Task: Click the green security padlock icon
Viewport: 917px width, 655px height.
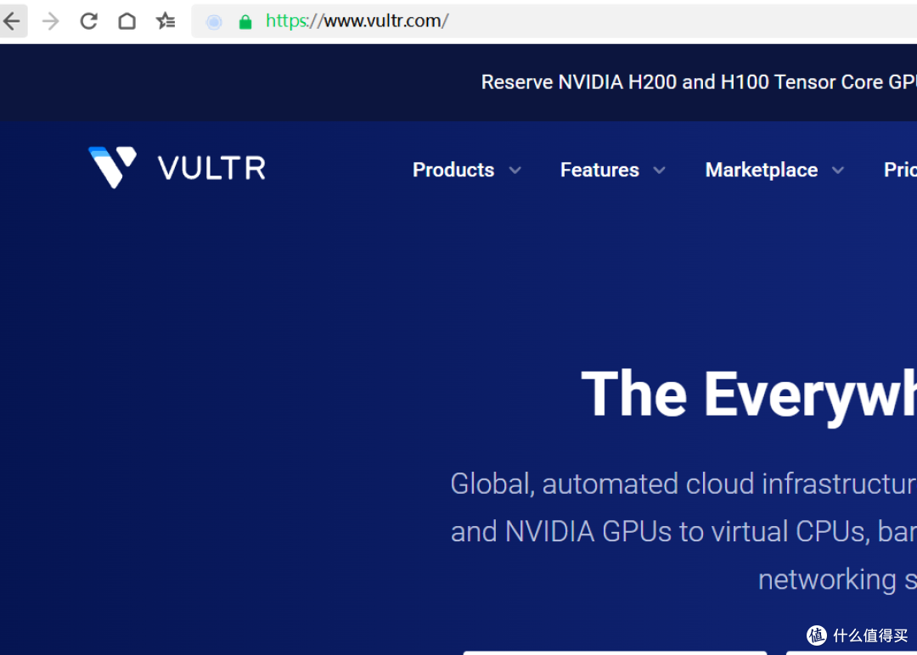Action: [x=245, y=21]
